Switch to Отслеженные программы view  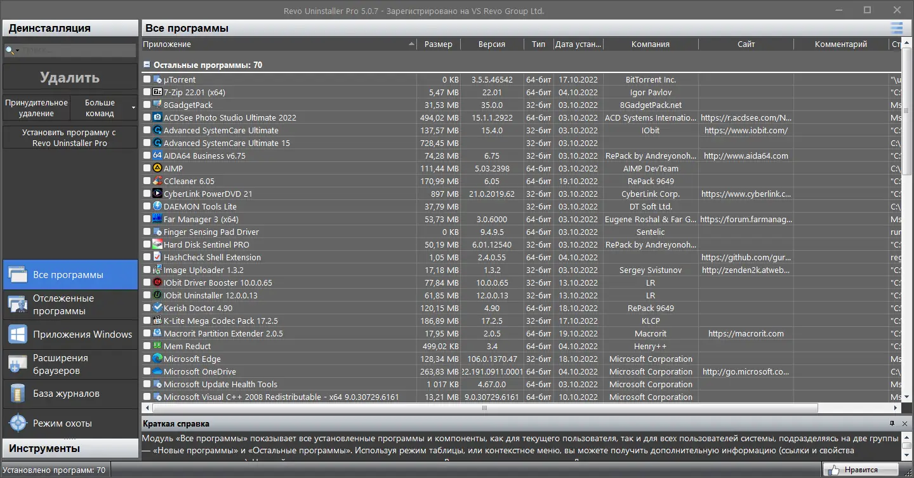pyautogui.click(x=70, y=305)
